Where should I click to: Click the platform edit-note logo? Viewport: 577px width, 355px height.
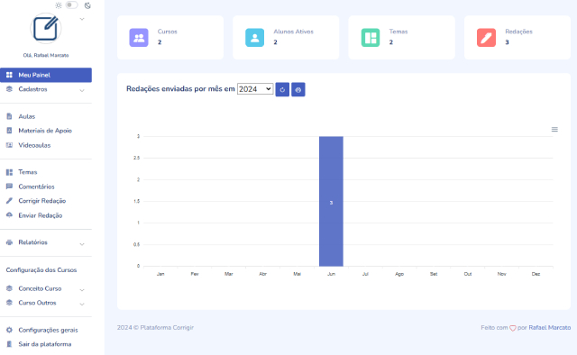coord(46,28)
